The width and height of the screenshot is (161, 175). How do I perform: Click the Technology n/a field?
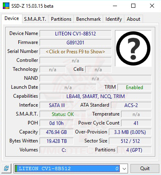[53, 70]
